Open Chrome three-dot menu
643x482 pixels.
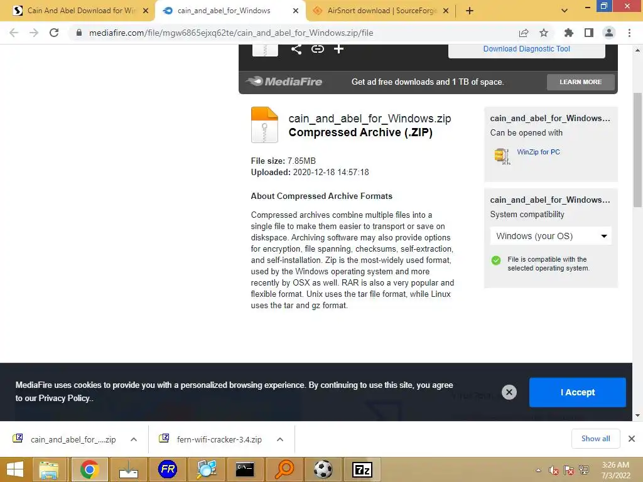point(629,33)
